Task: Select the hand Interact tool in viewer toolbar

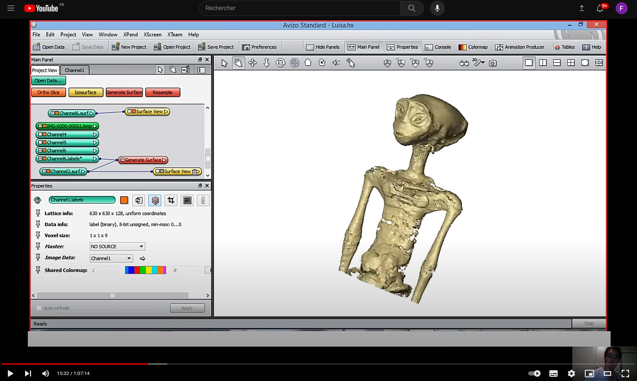Action: coord(238,63)
